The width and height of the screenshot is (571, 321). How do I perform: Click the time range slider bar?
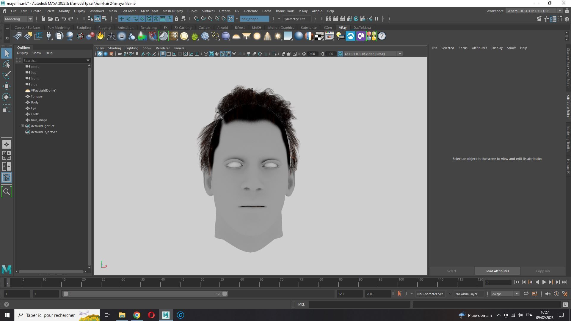pos(145,294)
